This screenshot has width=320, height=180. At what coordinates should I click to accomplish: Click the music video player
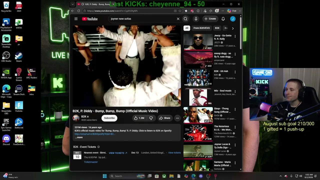(127, 66)
